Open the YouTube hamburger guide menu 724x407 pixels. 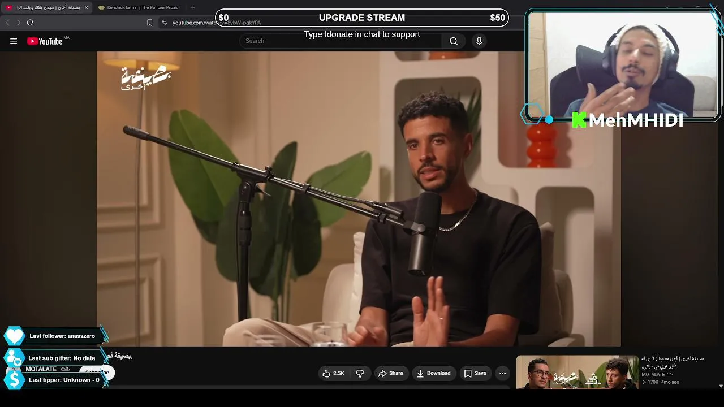[14, 41]
